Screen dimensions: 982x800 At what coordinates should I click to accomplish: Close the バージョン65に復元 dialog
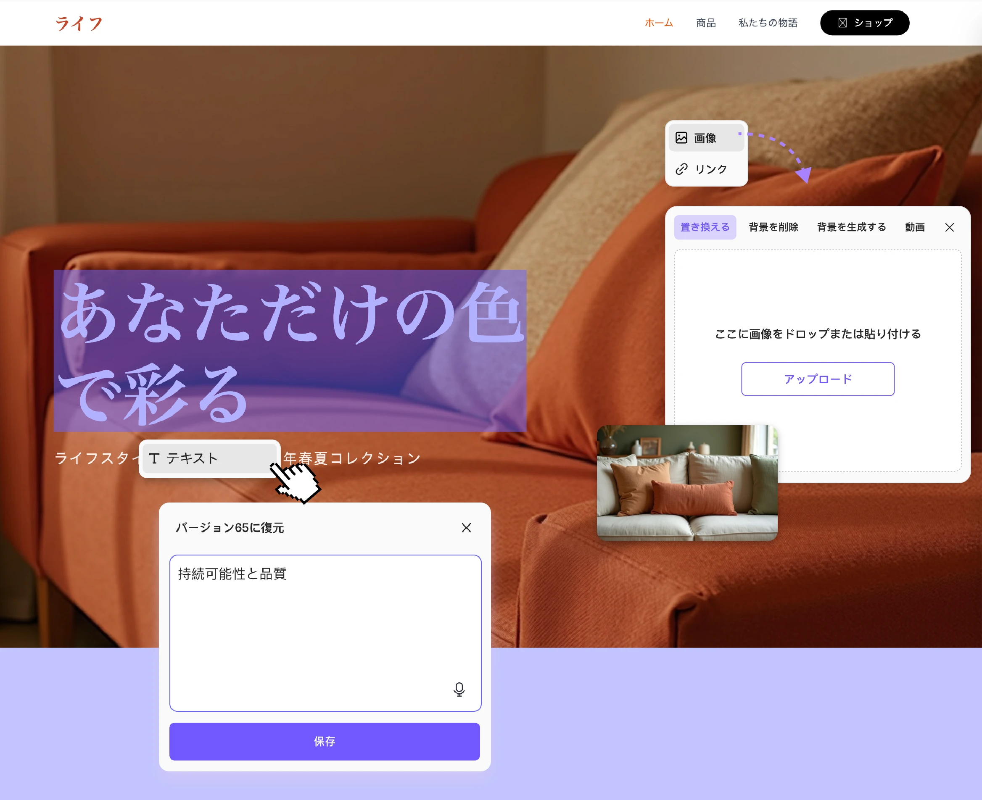click(466, 528)
